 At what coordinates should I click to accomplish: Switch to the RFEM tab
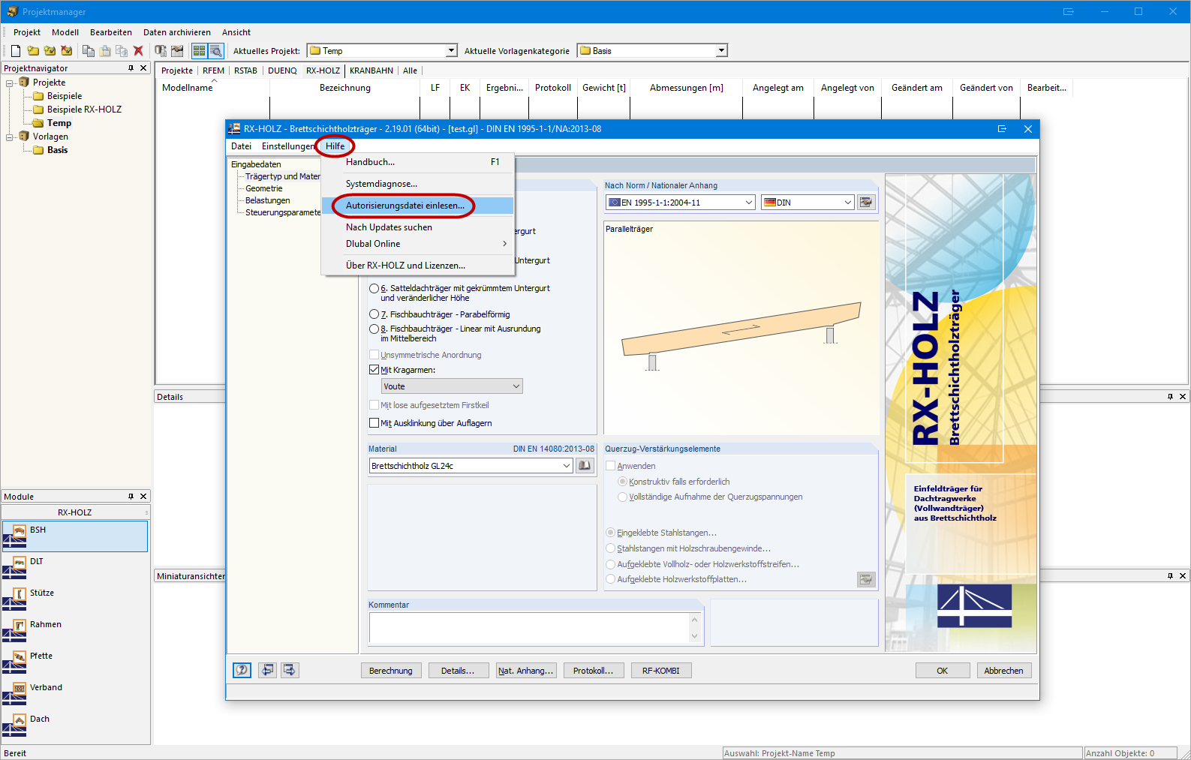tap(213, 71)
